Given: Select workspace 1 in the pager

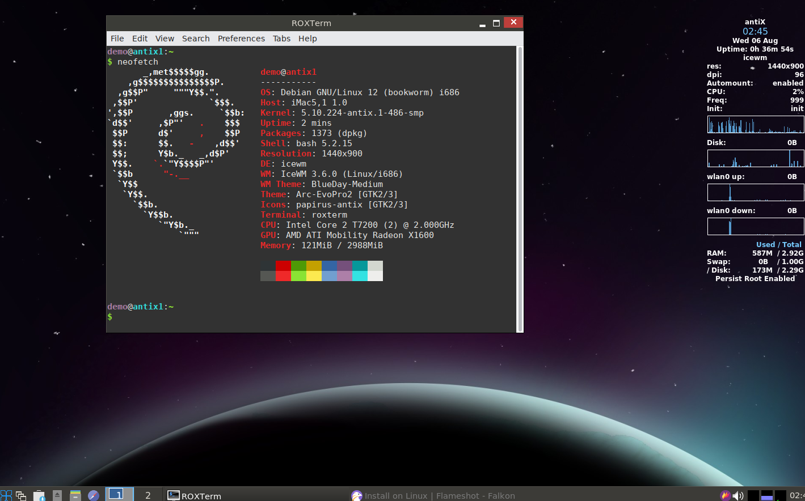Looking at the screenshot, I should [119, 494].
